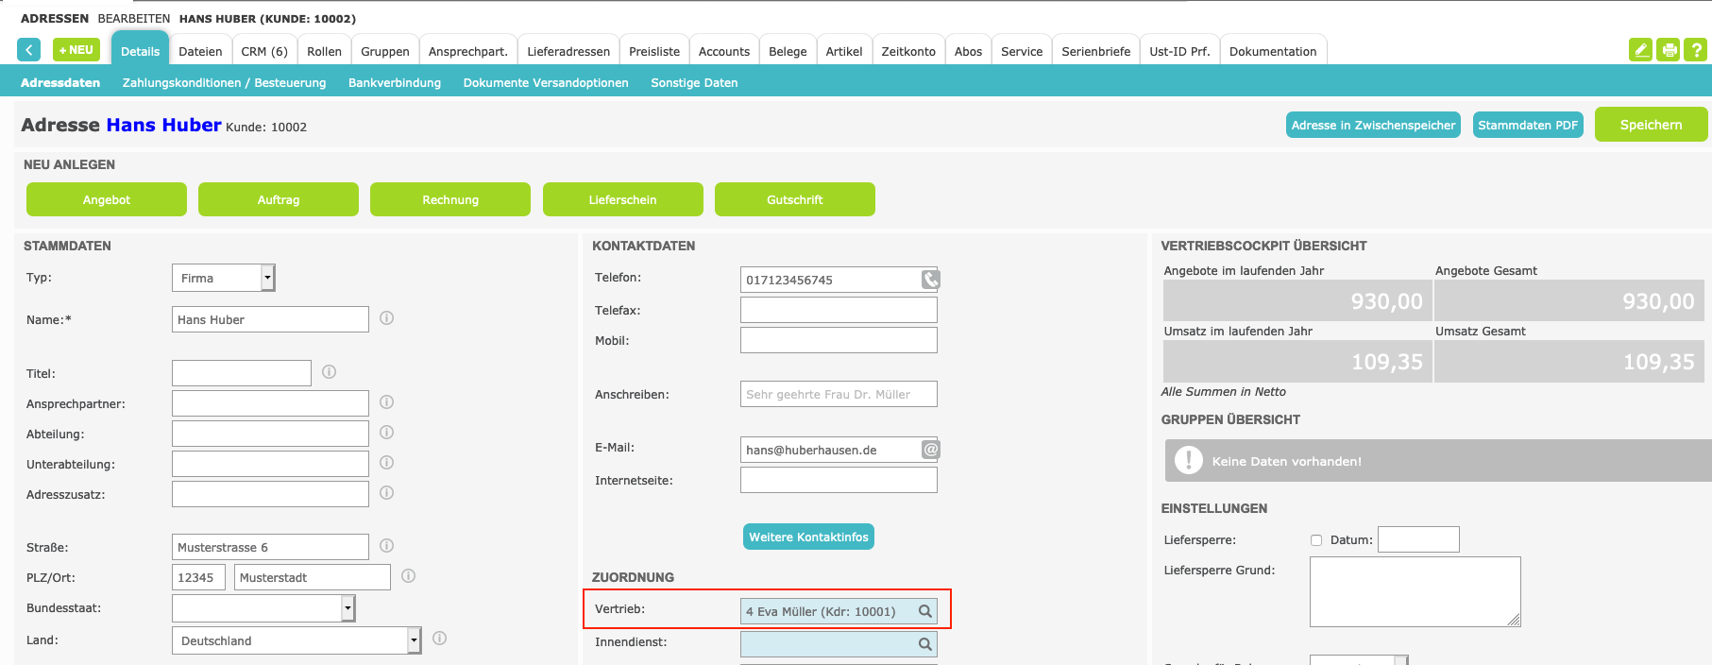Click the Straße input field

[x=270, y=547]
